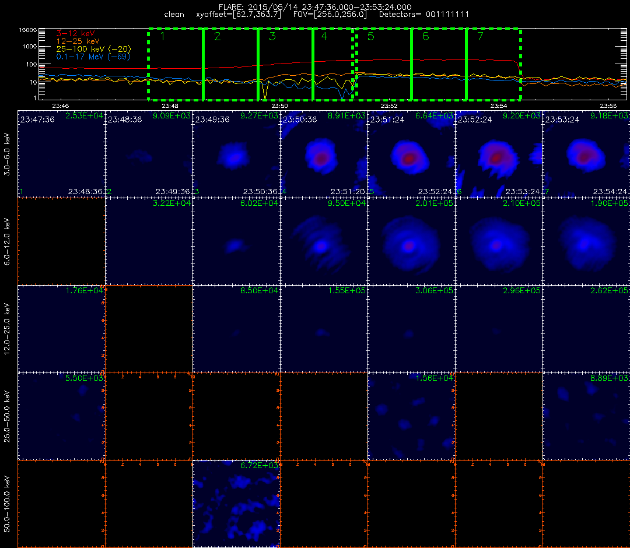Open the 3.0-6.0 keV image starting 23:51:24
The image size is (630, 548).
pyautogui.click(x=411, y=154)
